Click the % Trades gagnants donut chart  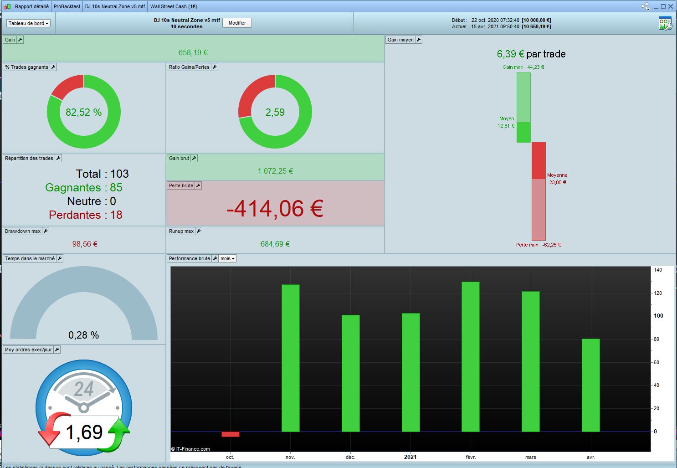pos(84,112)
